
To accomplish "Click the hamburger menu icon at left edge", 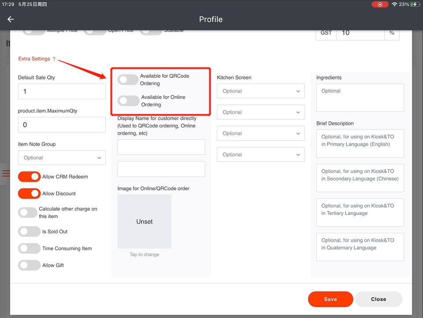I will click(x=6, y=173).
